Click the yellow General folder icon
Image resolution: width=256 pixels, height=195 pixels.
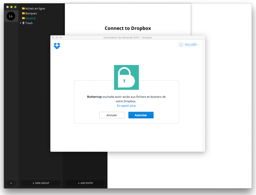click(23, 18)
